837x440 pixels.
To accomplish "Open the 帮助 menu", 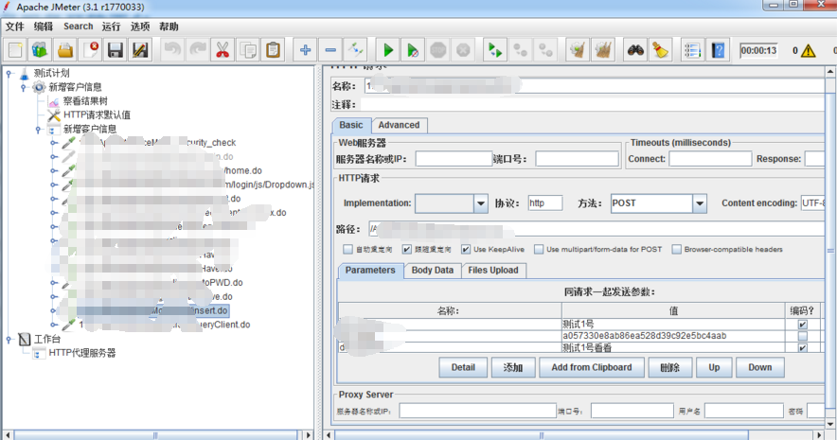I will 169,26.
